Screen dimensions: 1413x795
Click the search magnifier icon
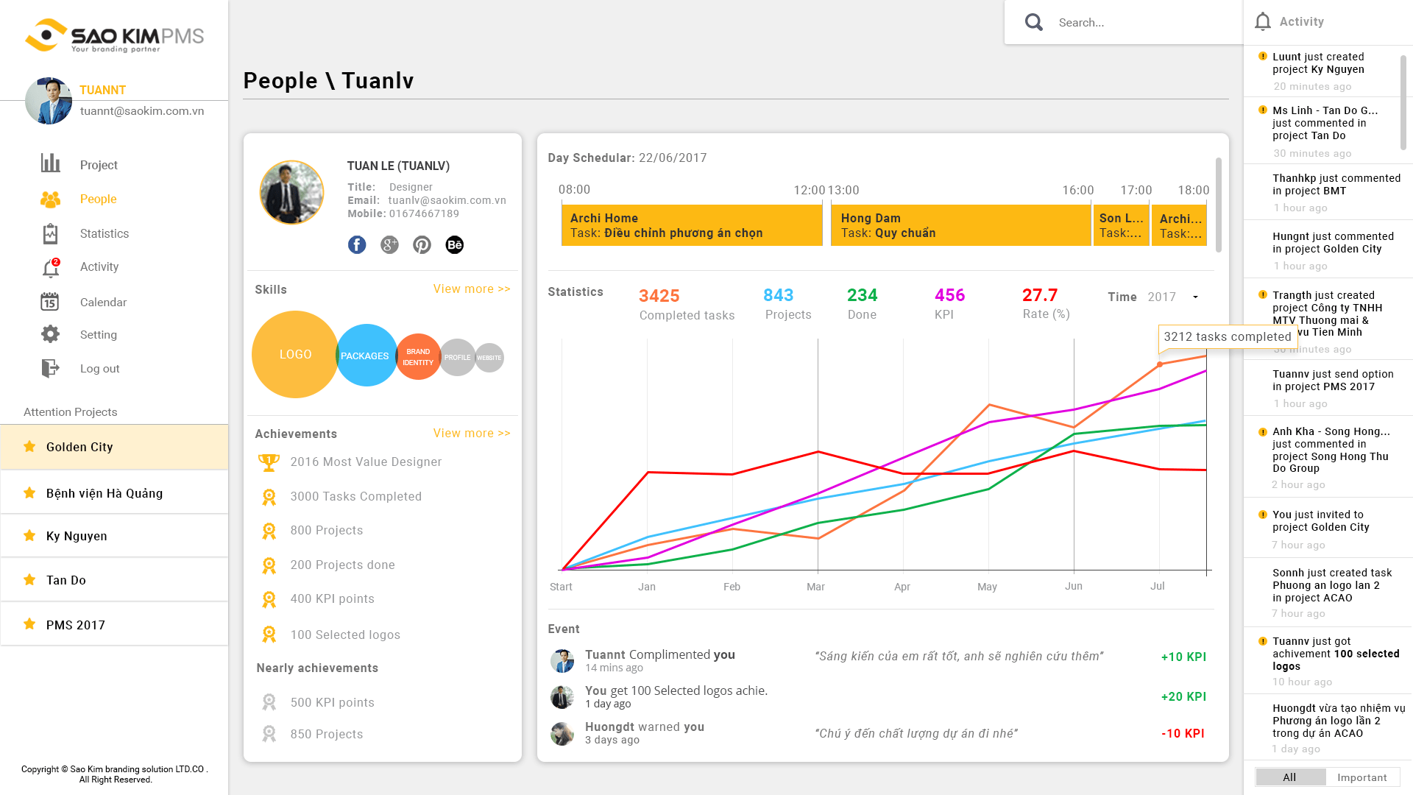1034,22
